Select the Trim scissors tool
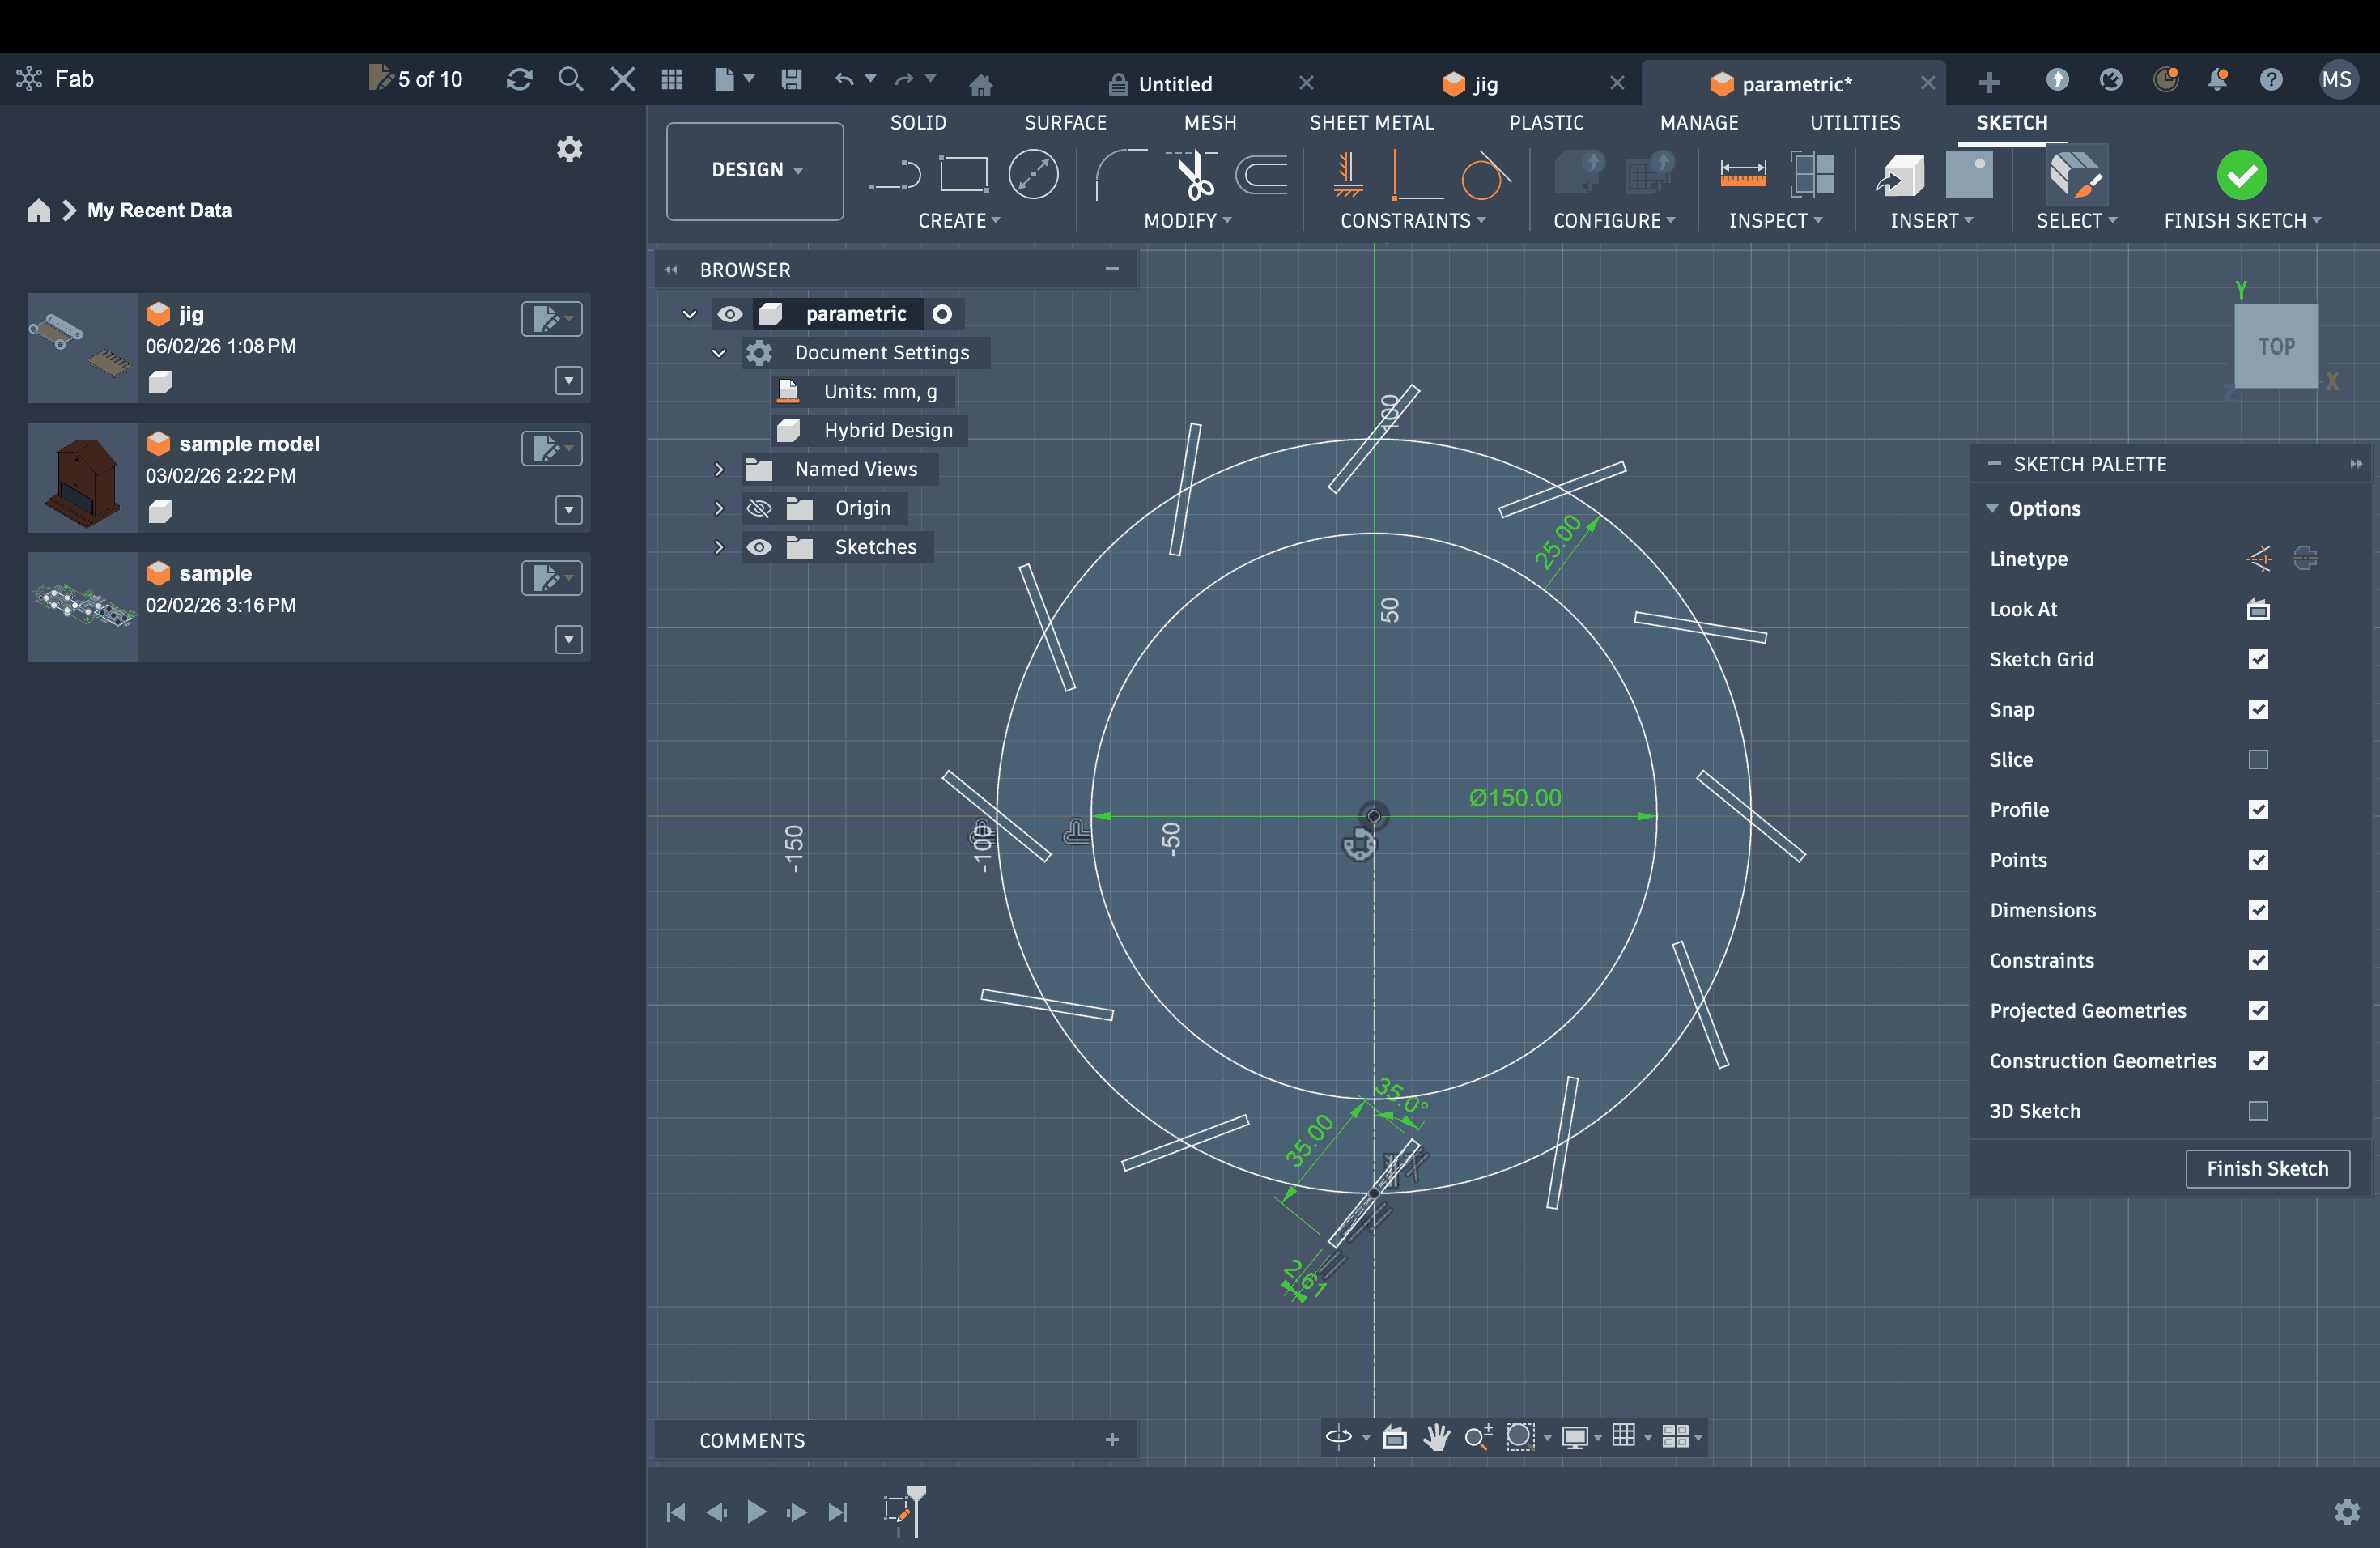 [1194, 175]
